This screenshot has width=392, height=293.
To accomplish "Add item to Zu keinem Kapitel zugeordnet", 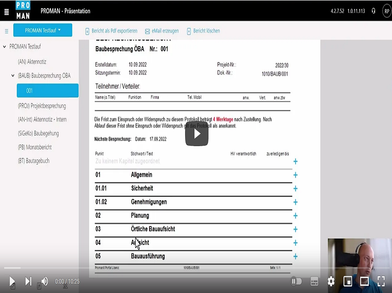I will coord(295,161).
